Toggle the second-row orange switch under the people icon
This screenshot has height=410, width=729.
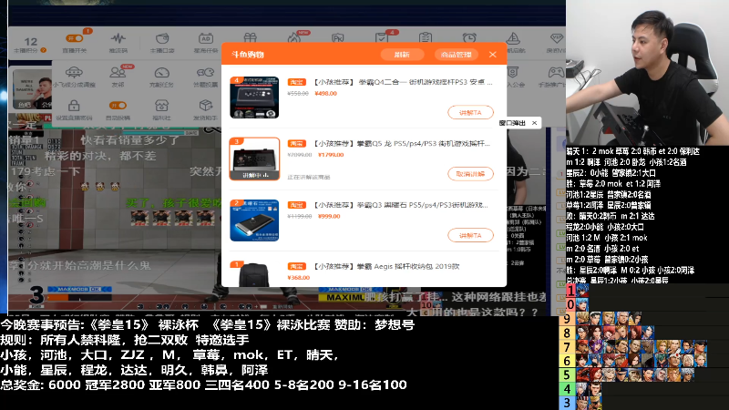(x=118, y=106)
